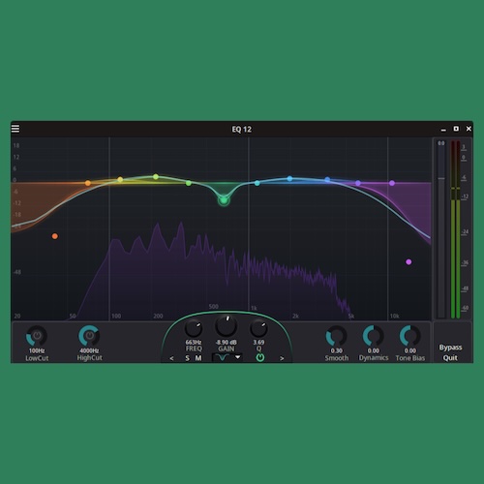
Task: Toggle the HighCut filter power knob
Action: pyautogui.click(x=89, y=336)
